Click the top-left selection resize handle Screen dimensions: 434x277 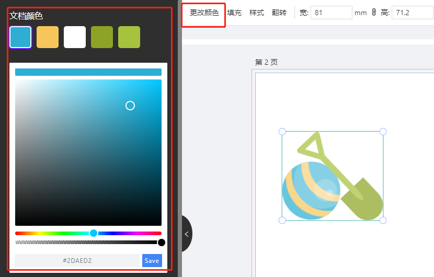click(282, 132)
